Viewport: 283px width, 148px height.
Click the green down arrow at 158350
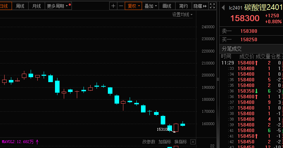click(x=257, y=91)
